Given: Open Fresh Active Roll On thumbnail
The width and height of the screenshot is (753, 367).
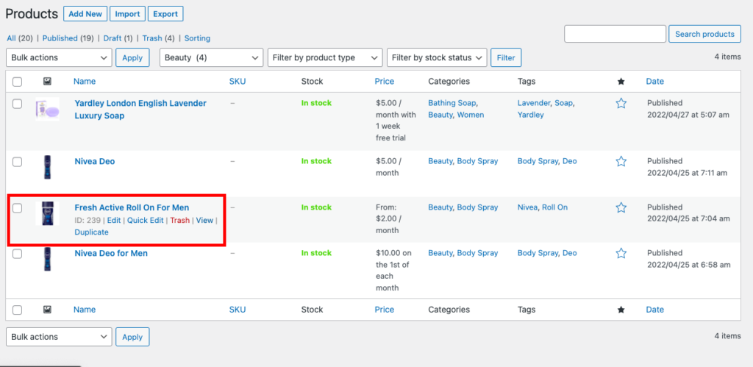Looking at the screenshot, I should click(x=48, y=213).
